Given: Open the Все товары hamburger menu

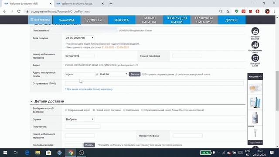Looking at the screenshot, I should tap(40, 20).
